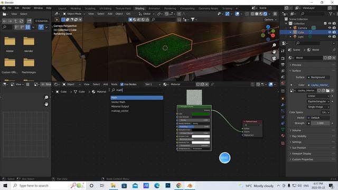
Task: Hide Light with eye icon
Action: [x=330, y=36]
